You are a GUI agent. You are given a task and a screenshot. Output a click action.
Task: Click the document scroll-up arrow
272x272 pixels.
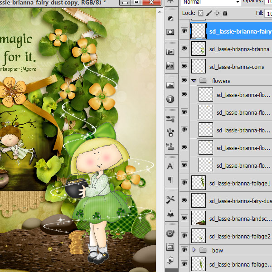coord(160,12)
